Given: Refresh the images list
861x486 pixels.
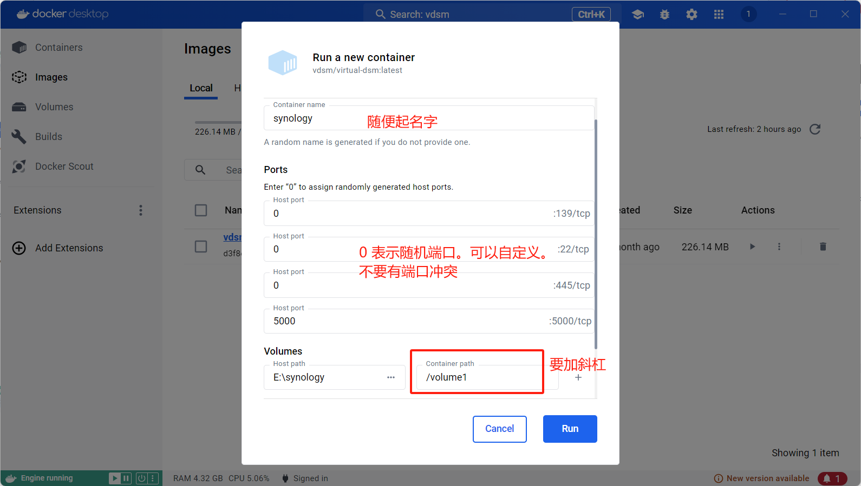Looking at the screenshot, I should pos(815,129).
